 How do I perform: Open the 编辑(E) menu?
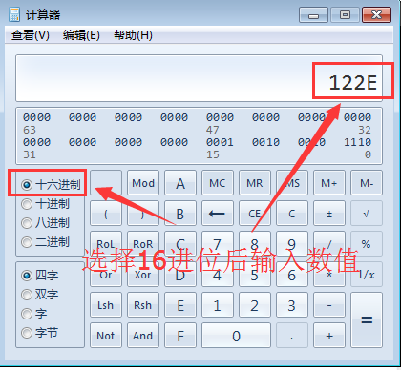[81, 35]
